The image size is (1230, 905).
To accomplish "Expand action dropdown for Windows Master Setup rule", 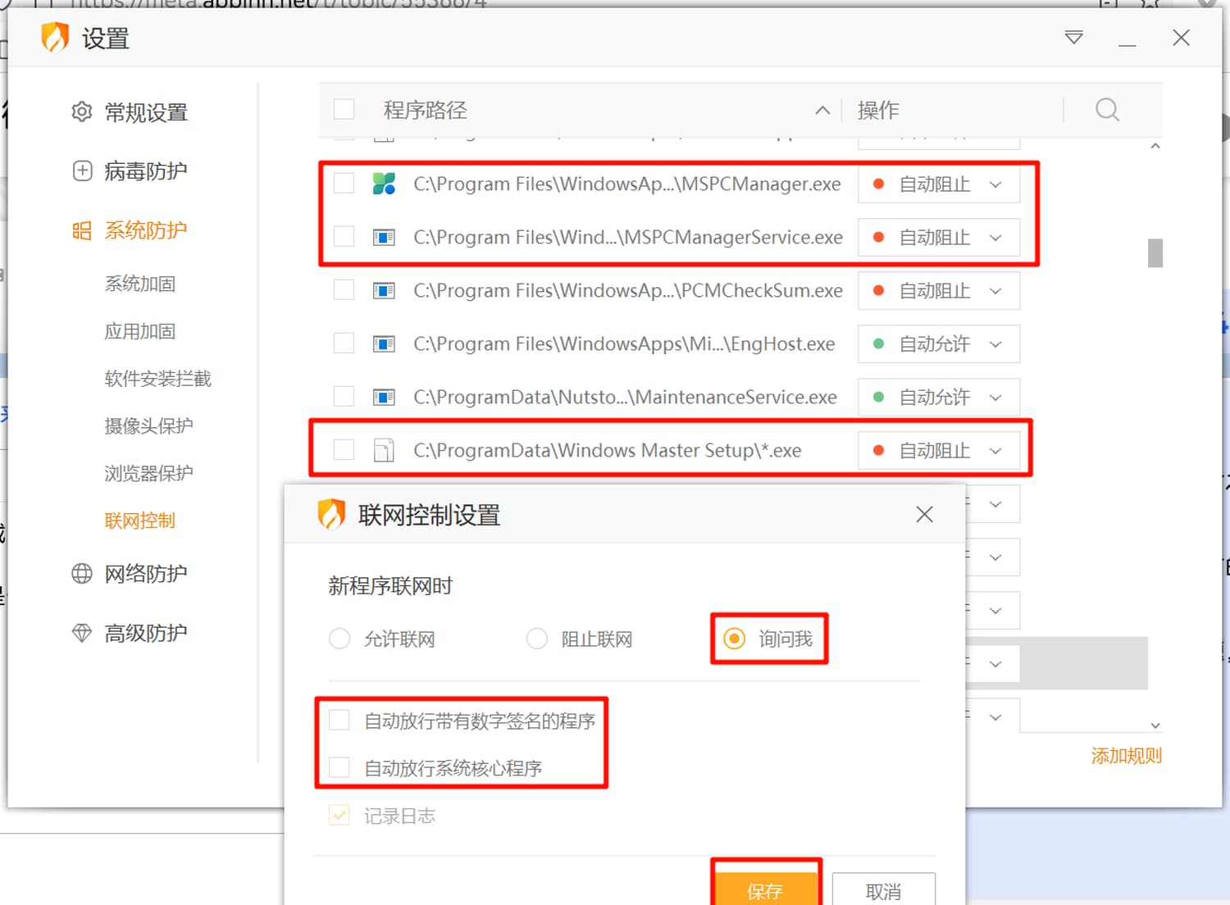I will coord(995,451).
